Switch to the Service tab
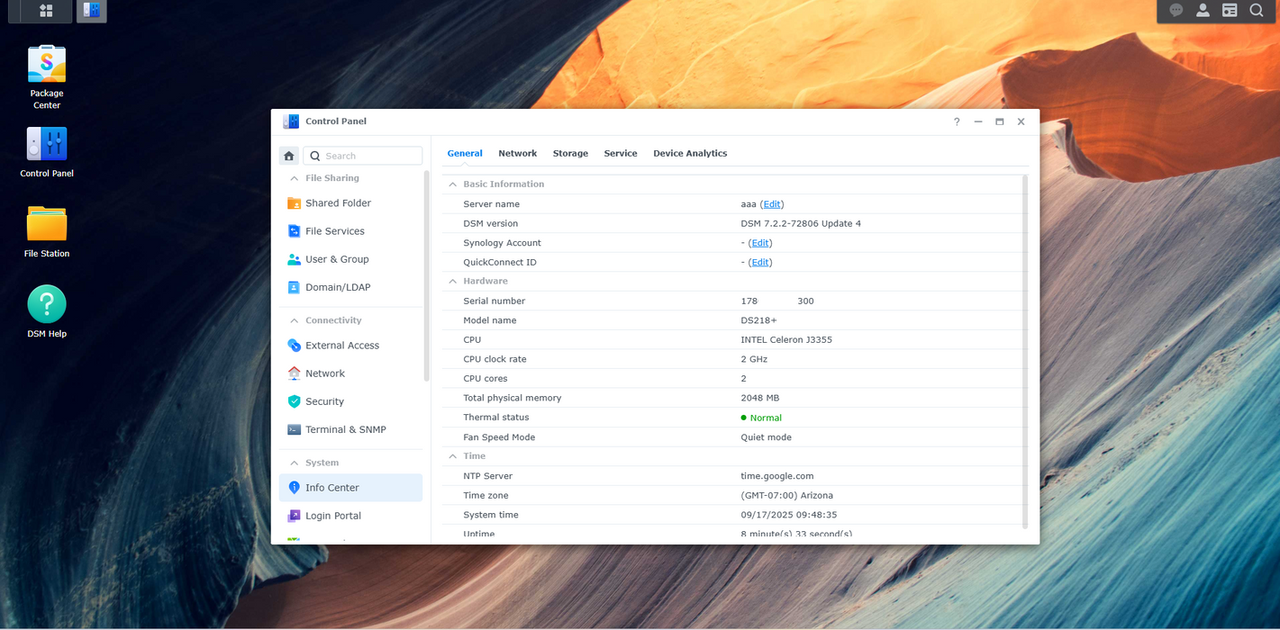Image resolution: width=1280 pixels, height=630 pixels. tap(621, 154)
